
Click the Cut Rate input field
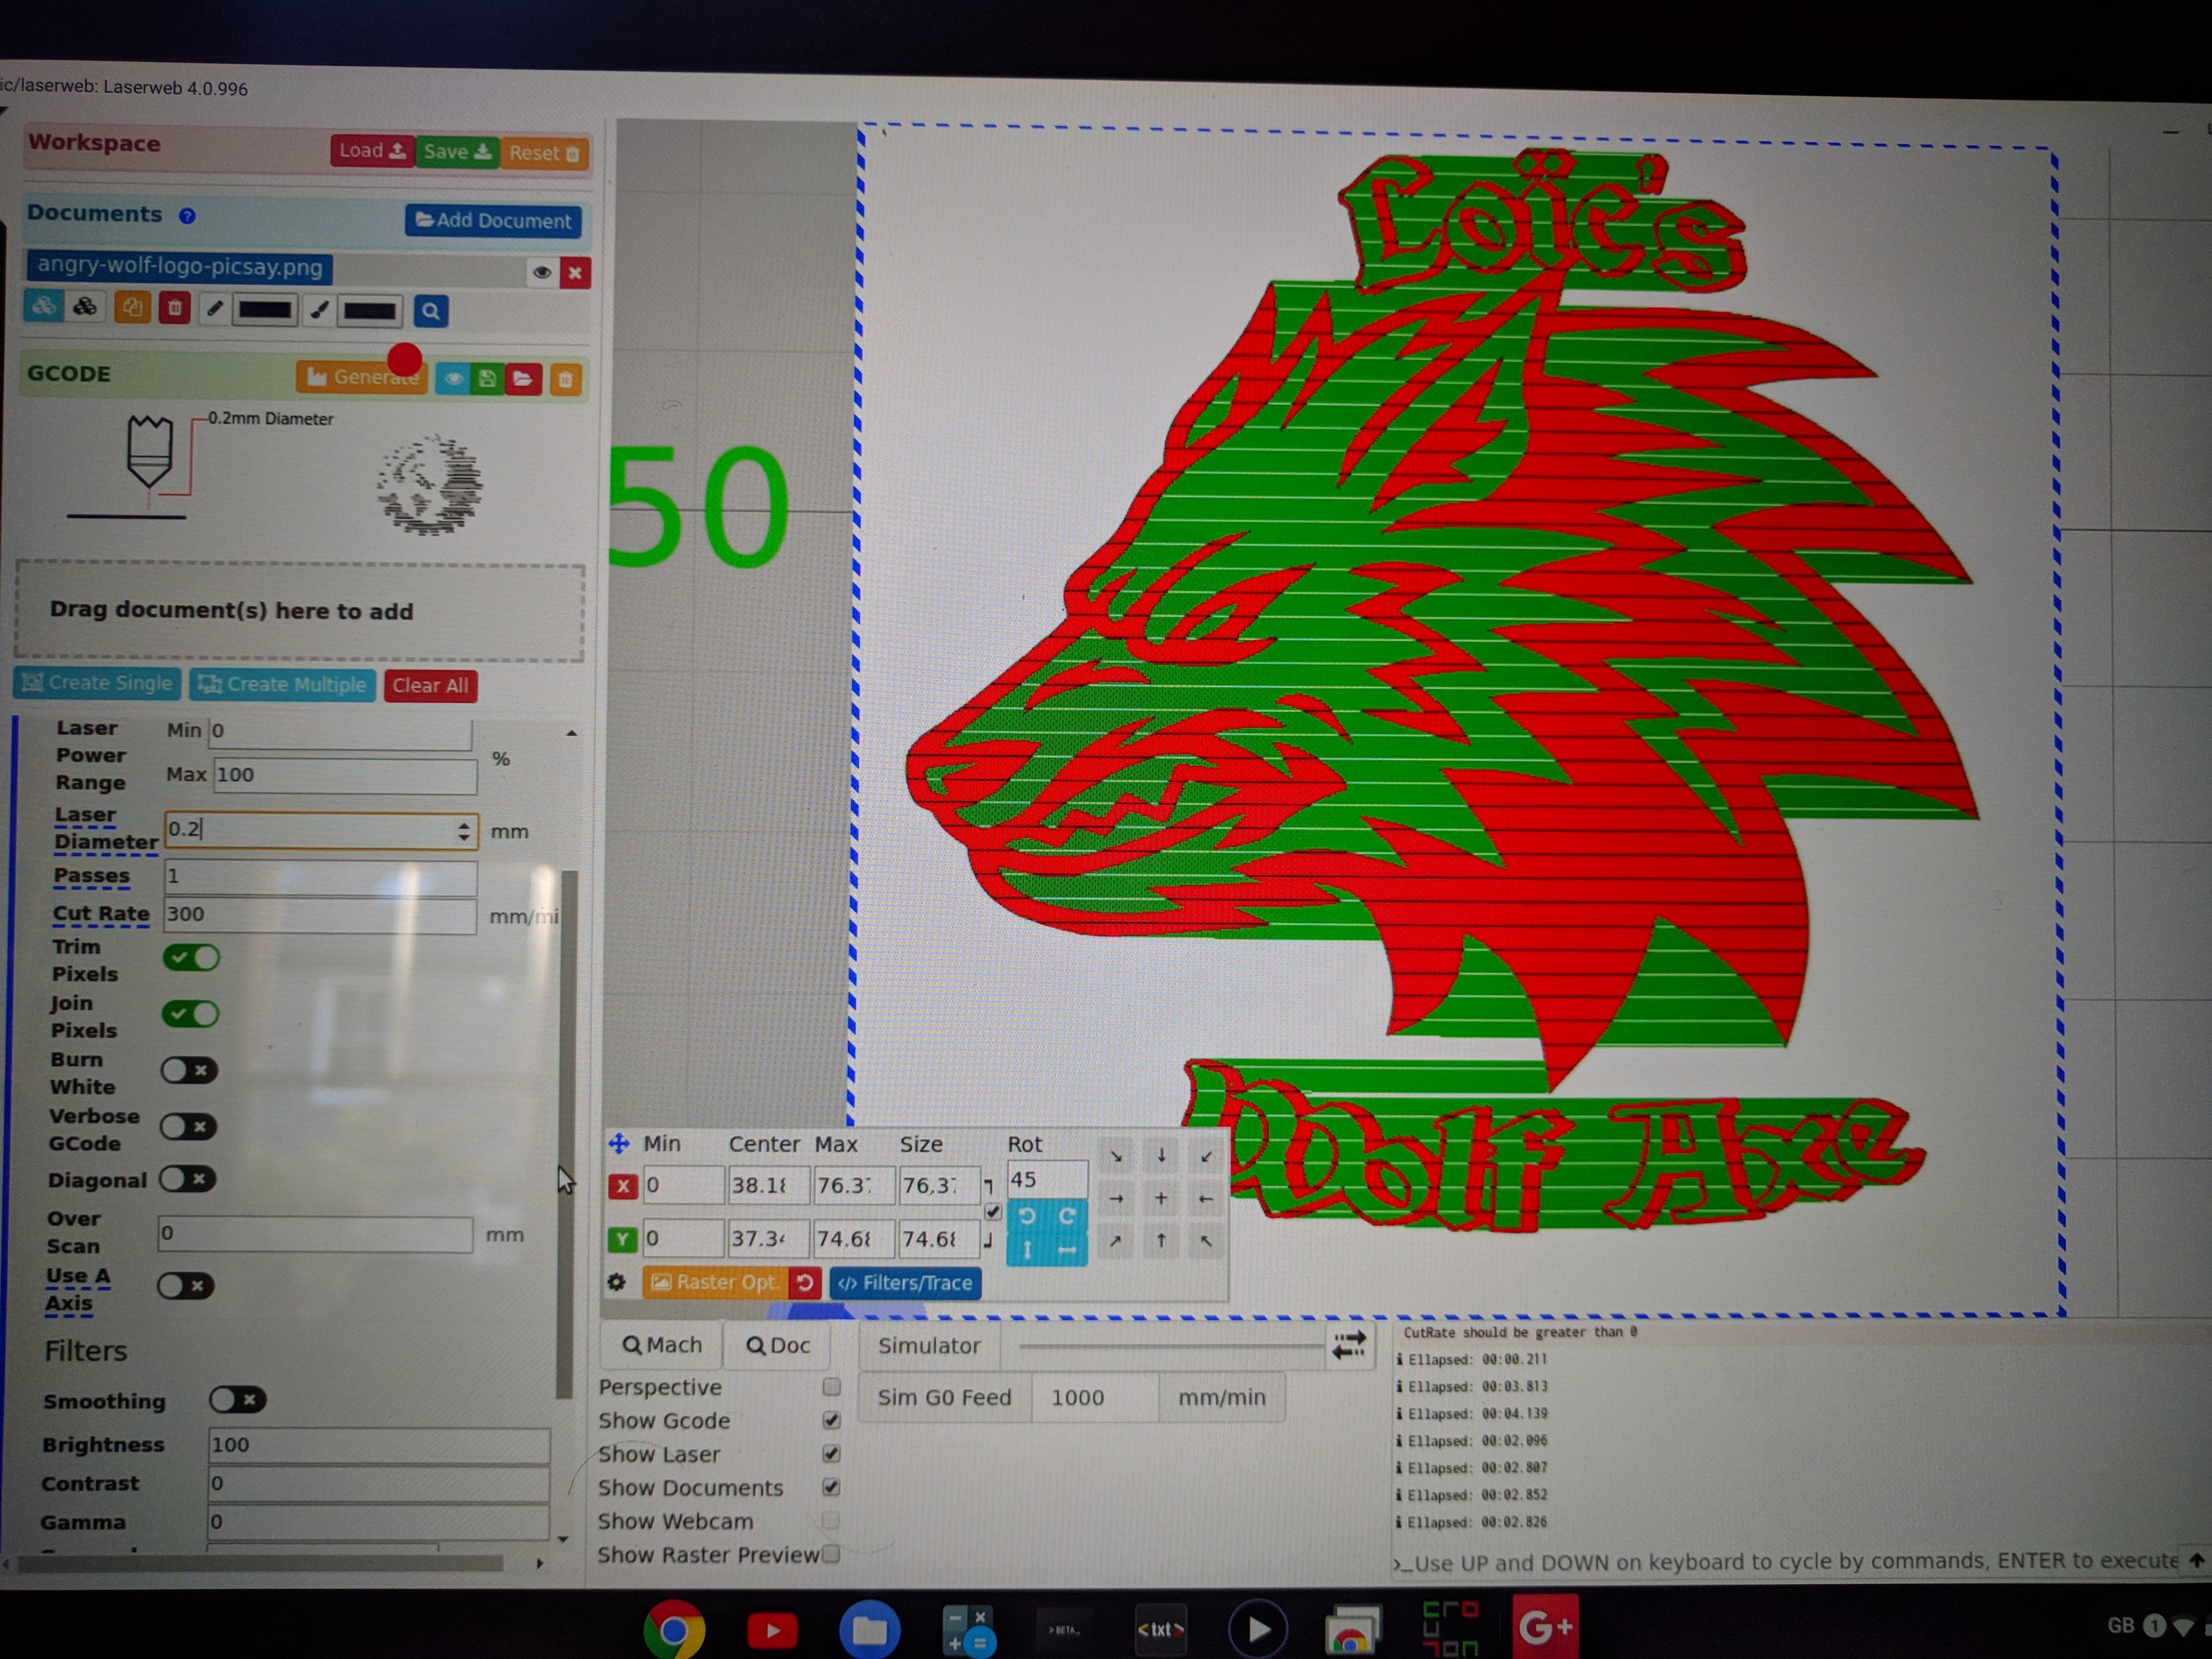[320, 914]
